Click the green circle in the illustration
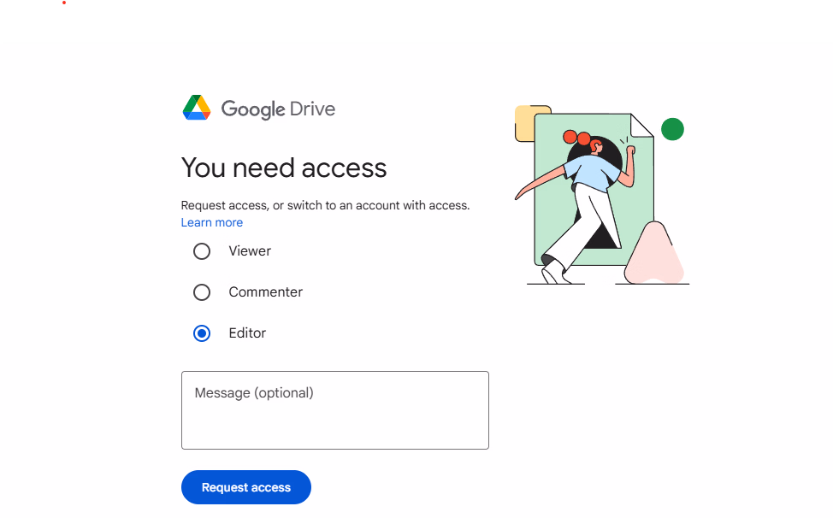This screenshot has width=833, height=518. tap(672, 129)
